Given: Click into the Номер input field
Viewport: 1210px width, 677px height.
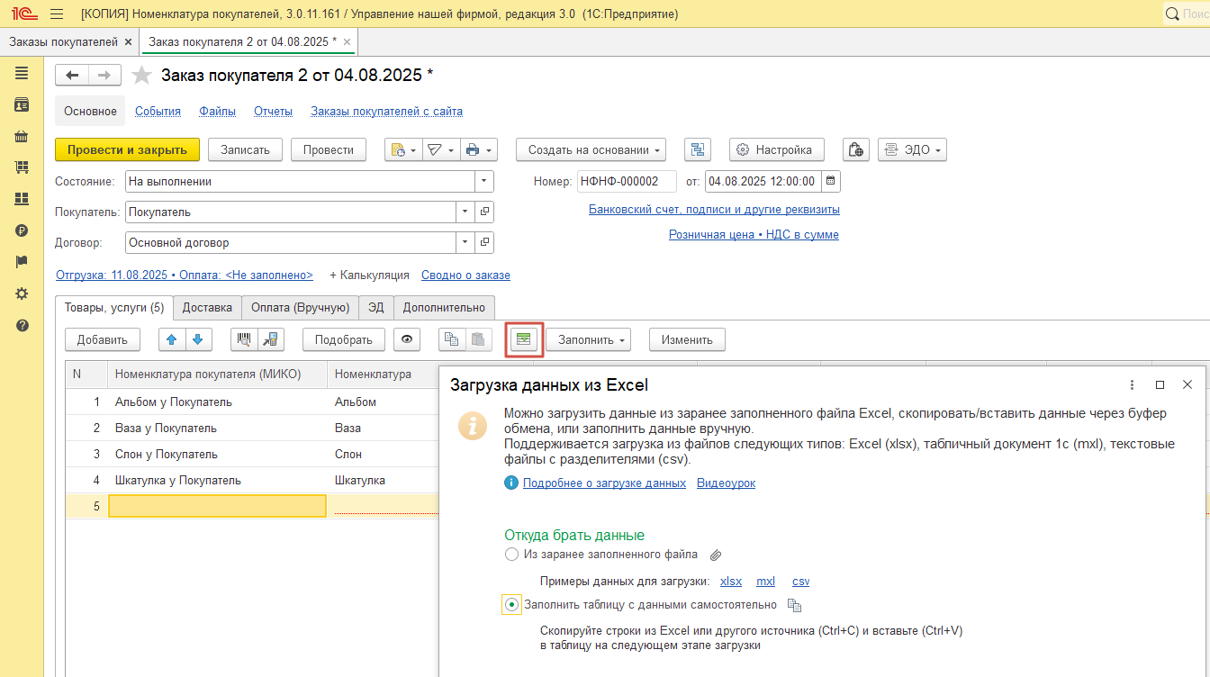Looking at the screenshot, I should [627, 181].
